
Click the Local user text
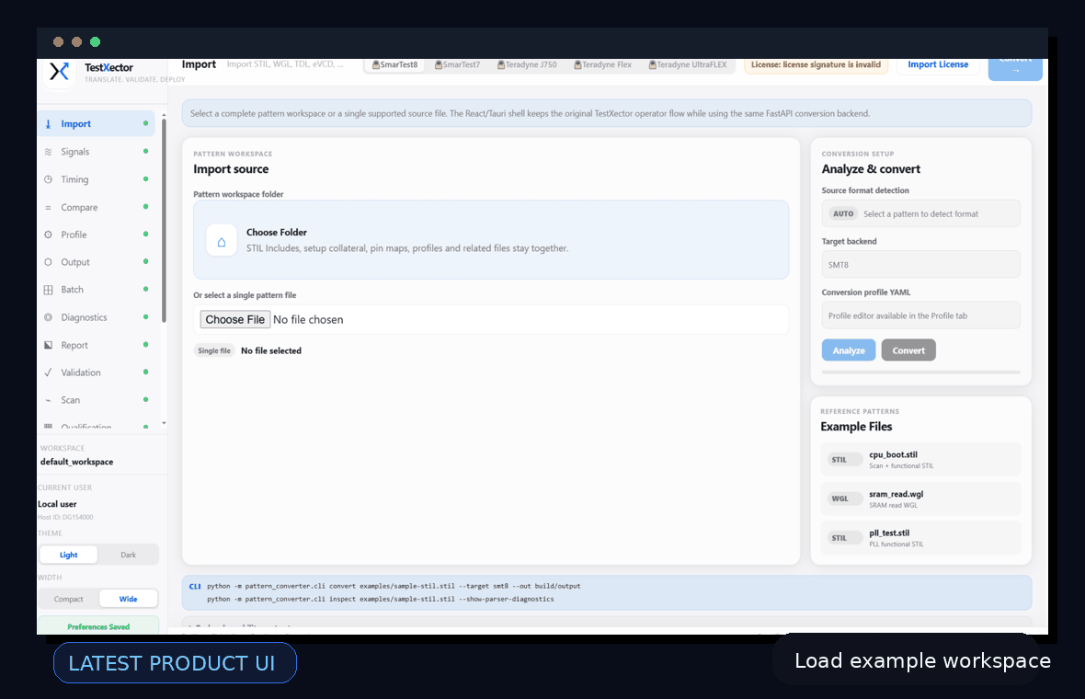click(x=57, y=505)
